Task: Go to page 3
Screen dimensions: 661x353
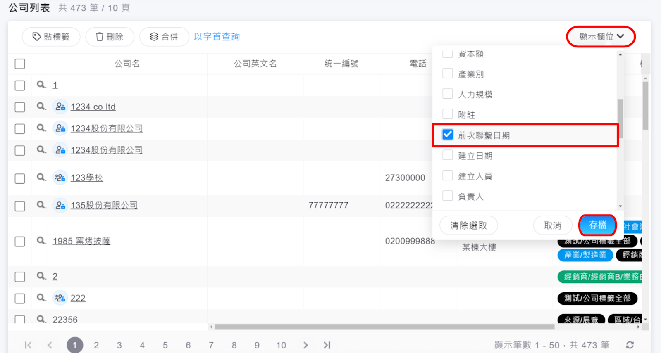Action: tap(119, 345)
